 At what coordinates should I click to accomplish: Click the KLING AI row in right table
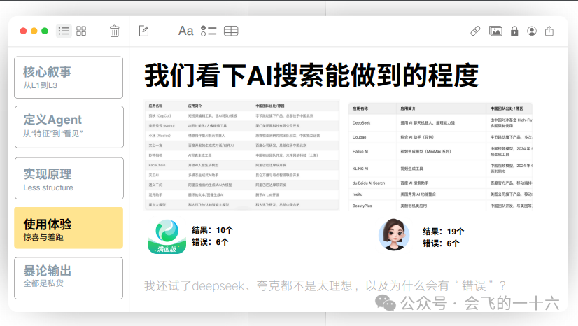(440, 169)
